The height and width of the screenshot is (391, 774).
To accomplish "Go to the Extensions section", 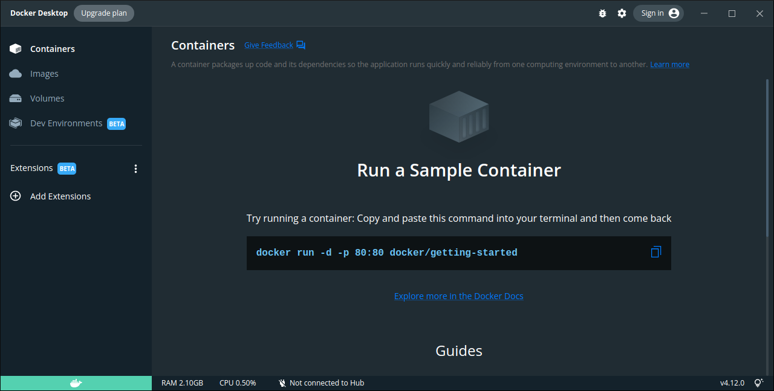I will click(x=31, y=168).
